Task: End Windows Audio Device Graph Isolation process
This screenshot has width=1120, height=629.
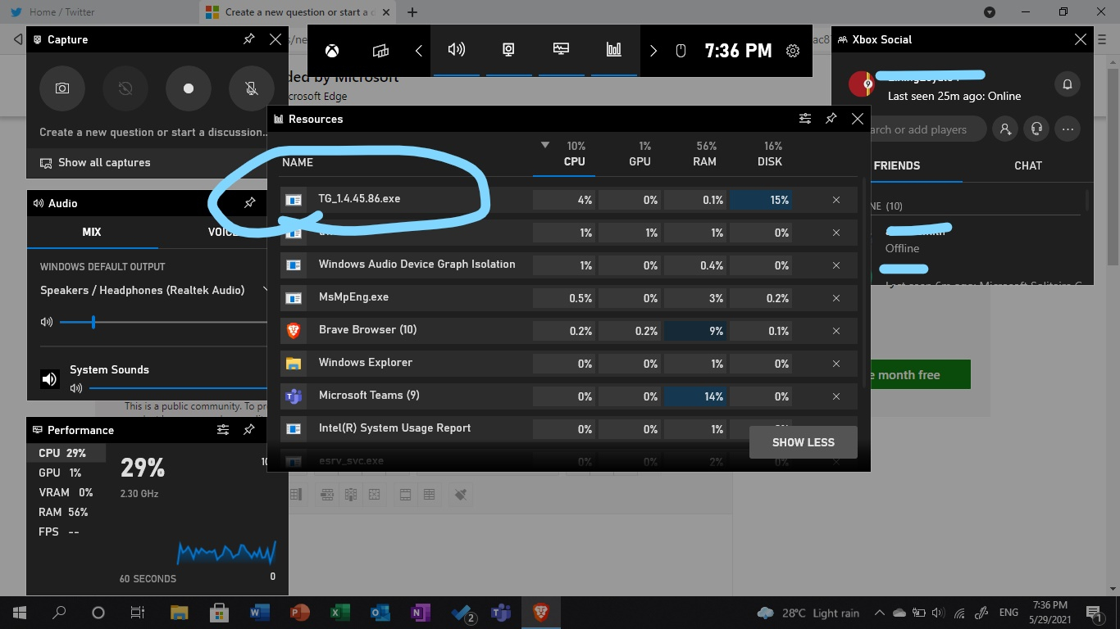Action: coord(836,265)
